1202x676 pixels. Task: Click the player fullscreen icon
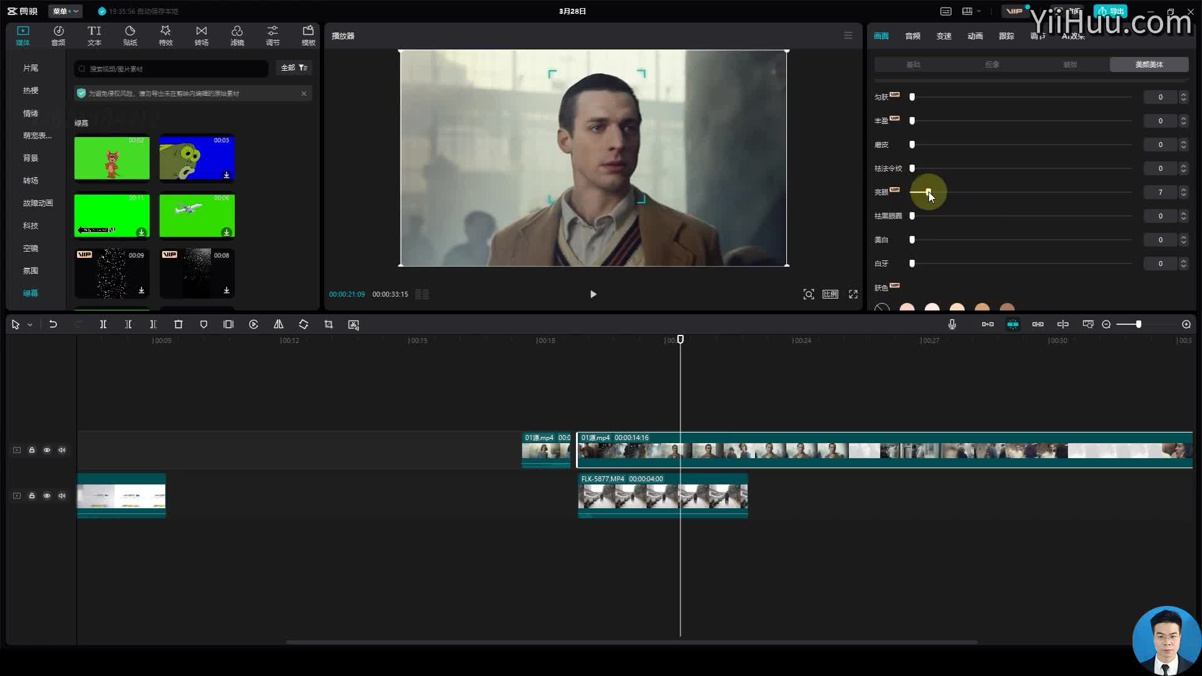point(853,294)
